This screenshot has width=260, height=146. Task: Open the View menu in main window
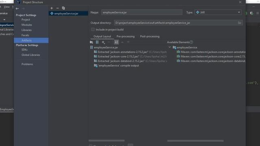[6, 7]
